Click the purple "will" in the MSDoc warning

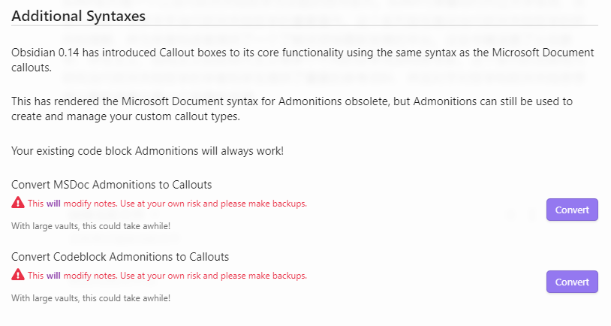coord(53,204)
